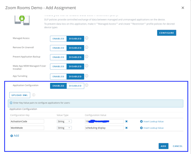Set Prevent Application Backup to Disabled
The width and height of the screenshot is (191, 154).
pos(75,57)
